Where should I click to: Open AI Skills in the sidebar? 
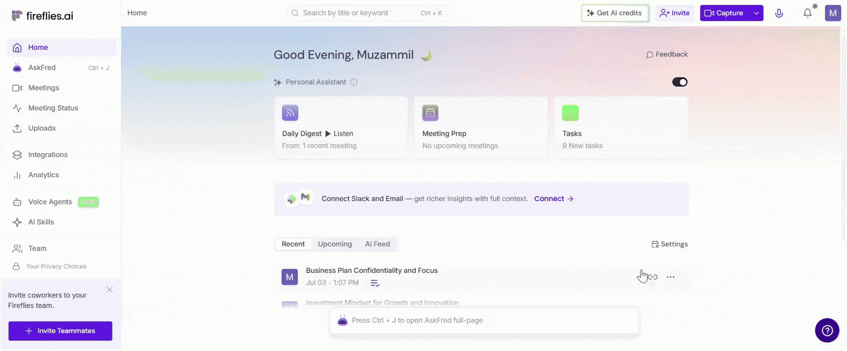tap(62, 222)
